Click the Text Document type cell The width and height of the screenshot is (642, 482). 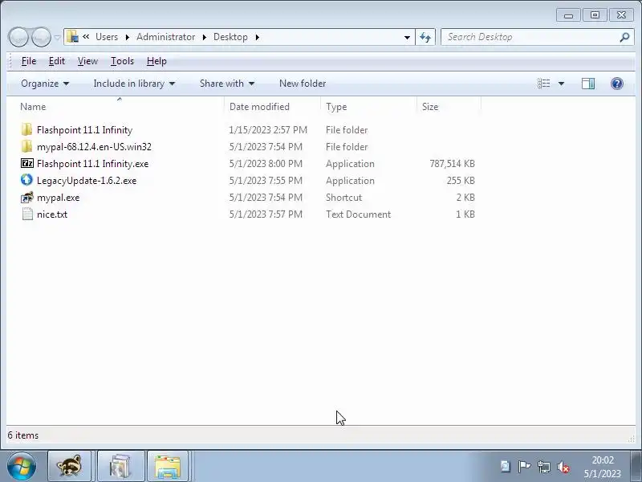click(358, 214)
